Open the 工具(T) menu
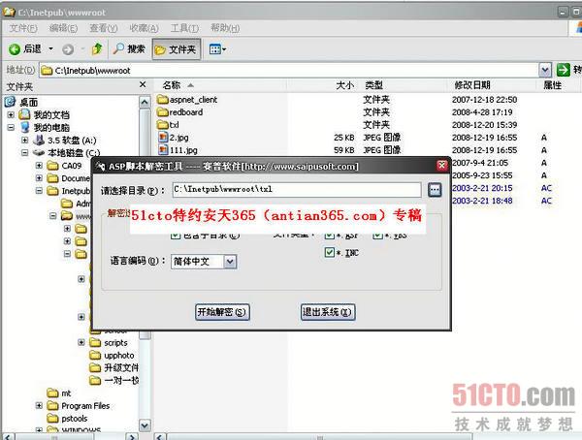 pos(184,28)
